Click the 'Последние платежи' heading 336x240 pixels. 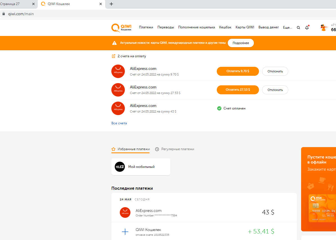[x=132, y=188]
